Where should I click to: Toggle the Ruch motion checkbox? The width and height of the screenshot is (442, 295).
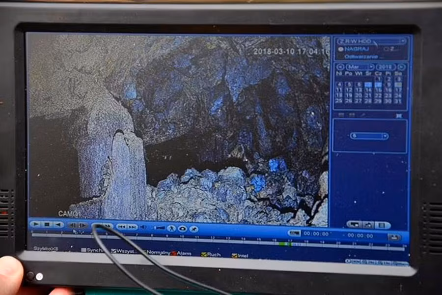[x=204, y=254]
